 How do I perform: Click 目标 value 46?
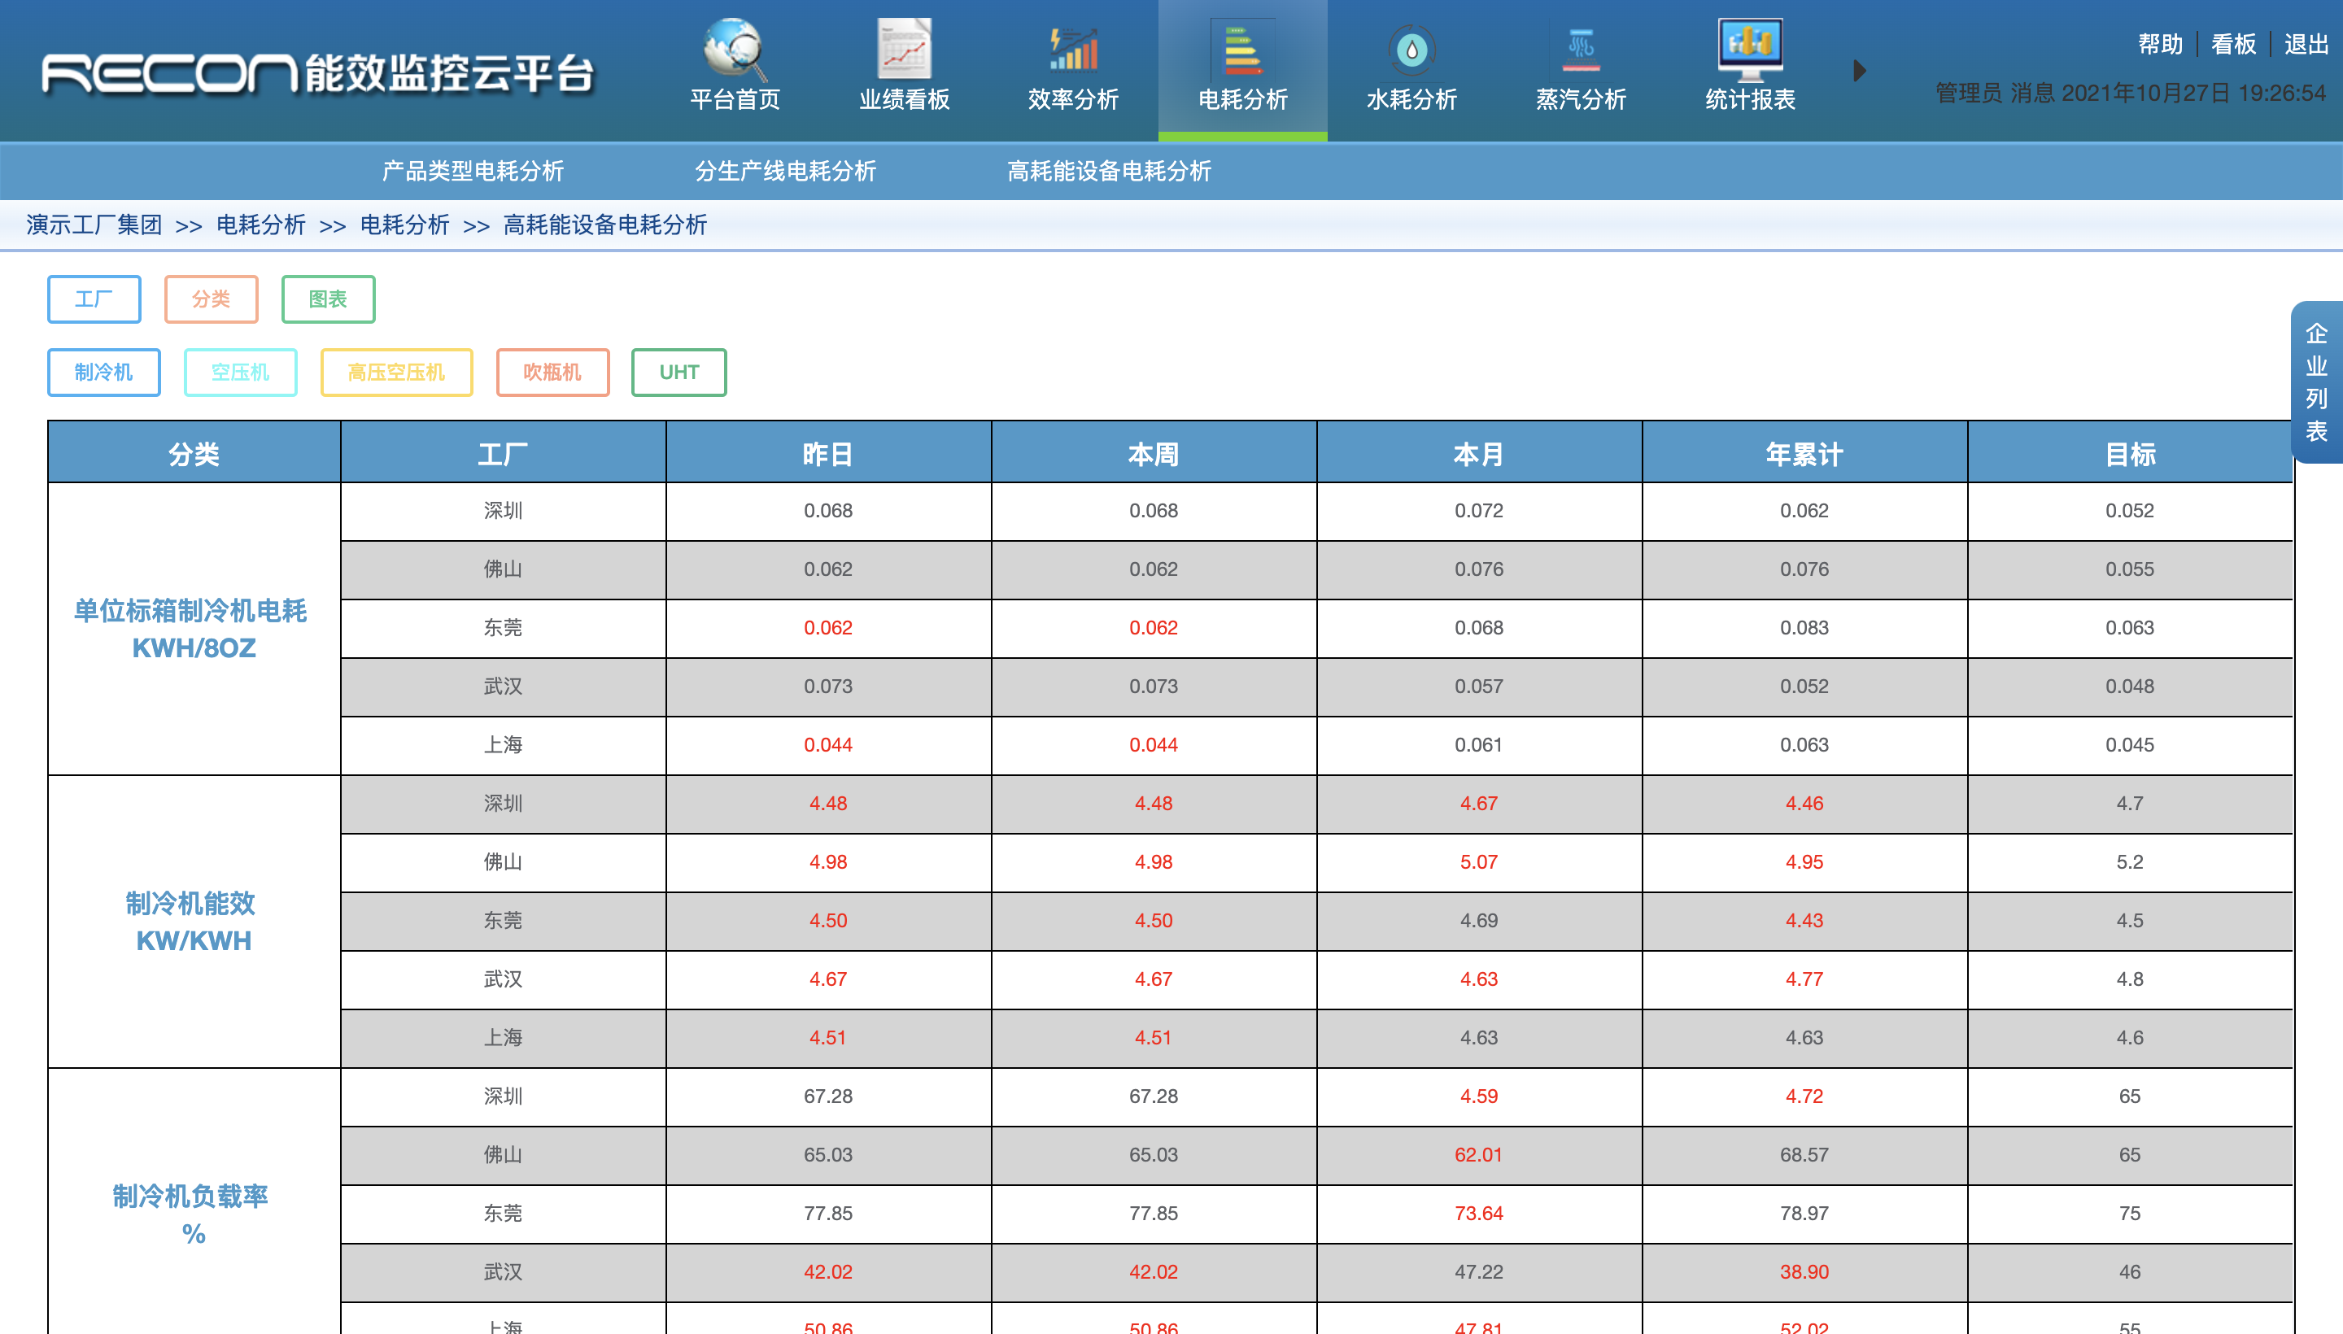click(2130, 1271)
